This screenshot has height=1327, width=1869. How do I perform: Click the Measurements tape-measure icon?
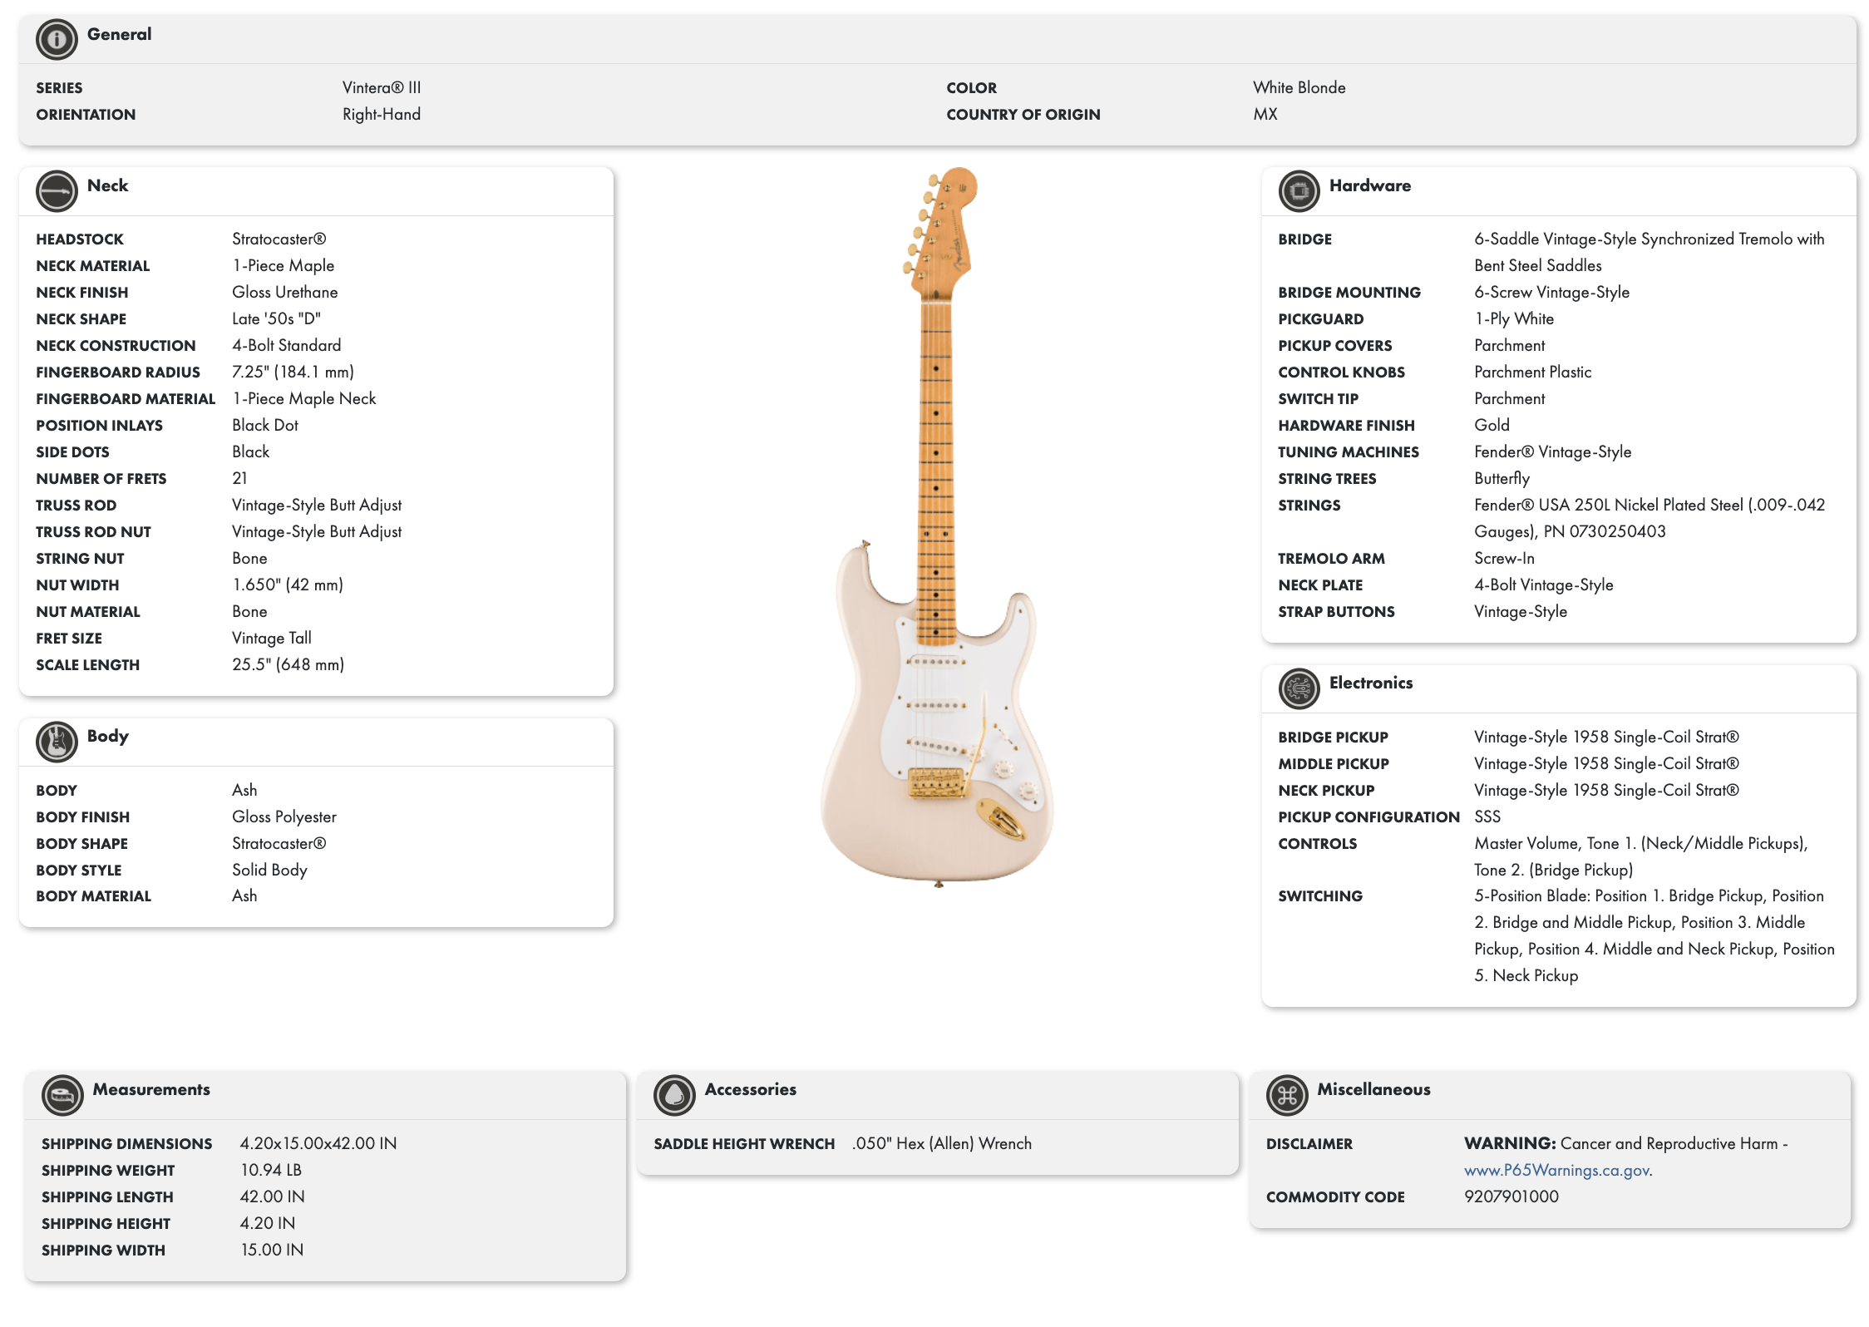click(62, 1094)
